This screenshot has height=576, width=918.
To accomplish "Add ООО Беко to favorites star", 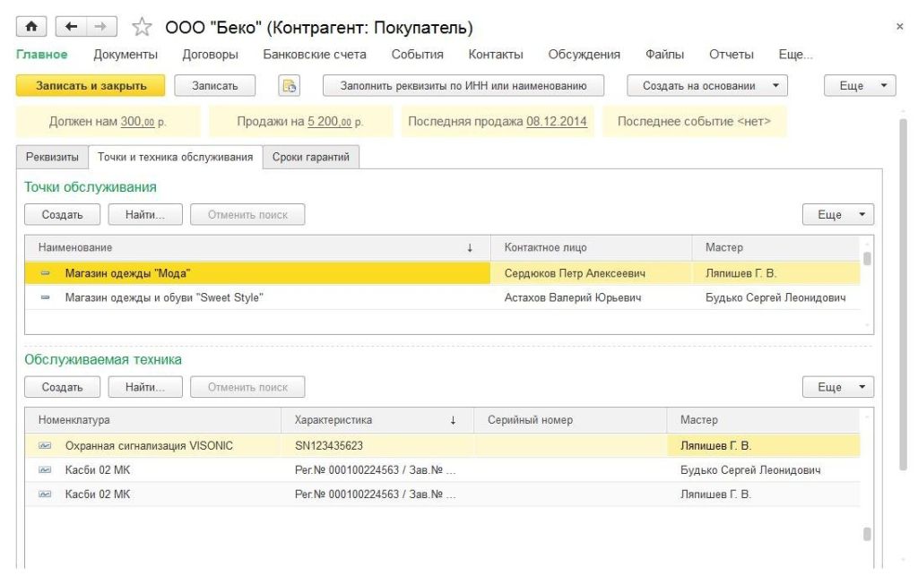I will coord(142,27).
